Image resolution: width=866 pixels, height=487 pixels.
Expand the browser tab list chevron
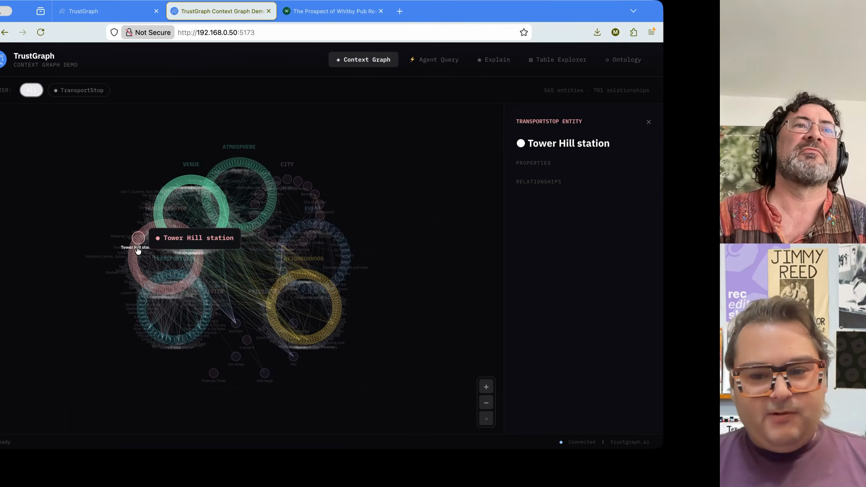tap(633, 11)
